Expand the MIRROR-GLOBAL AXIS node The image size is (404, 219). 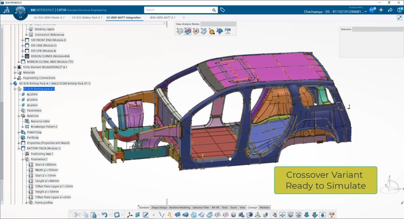[x=19, y=62]
